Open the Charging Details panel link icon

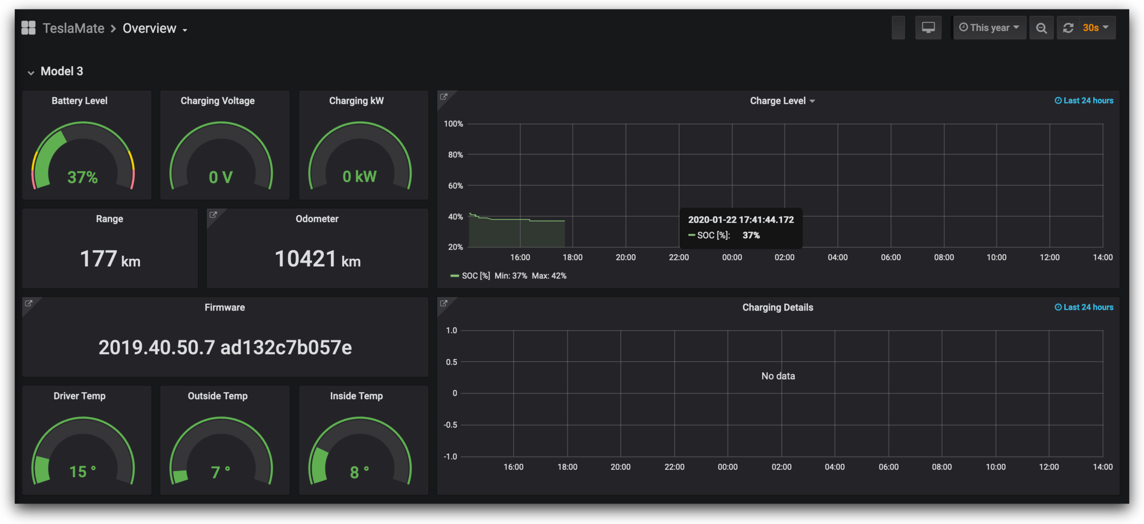tap(444, 304)
